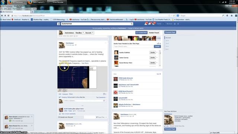Open KSDK NewsChannel 5 page icon
238x134 pixels.
(116, 92)
